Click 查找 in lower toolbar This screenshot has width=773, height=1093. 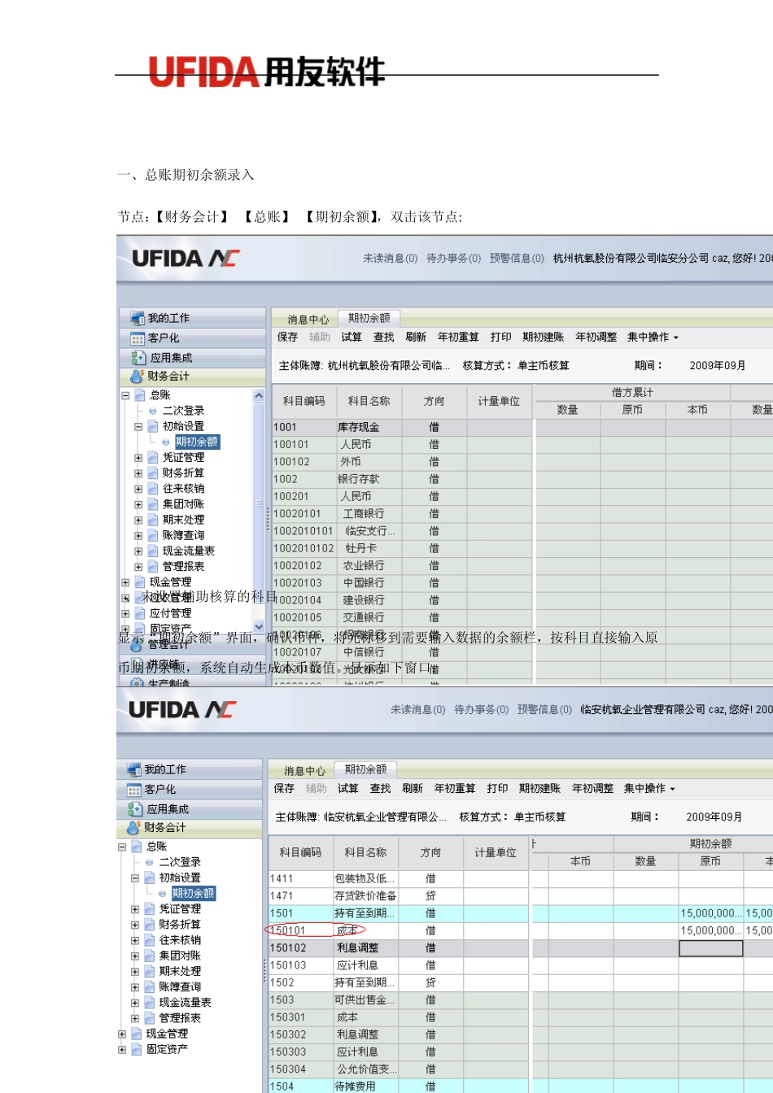380,788
